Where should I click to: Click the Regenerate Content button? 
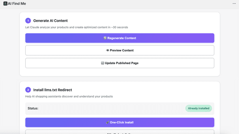[x=120, y=38]
